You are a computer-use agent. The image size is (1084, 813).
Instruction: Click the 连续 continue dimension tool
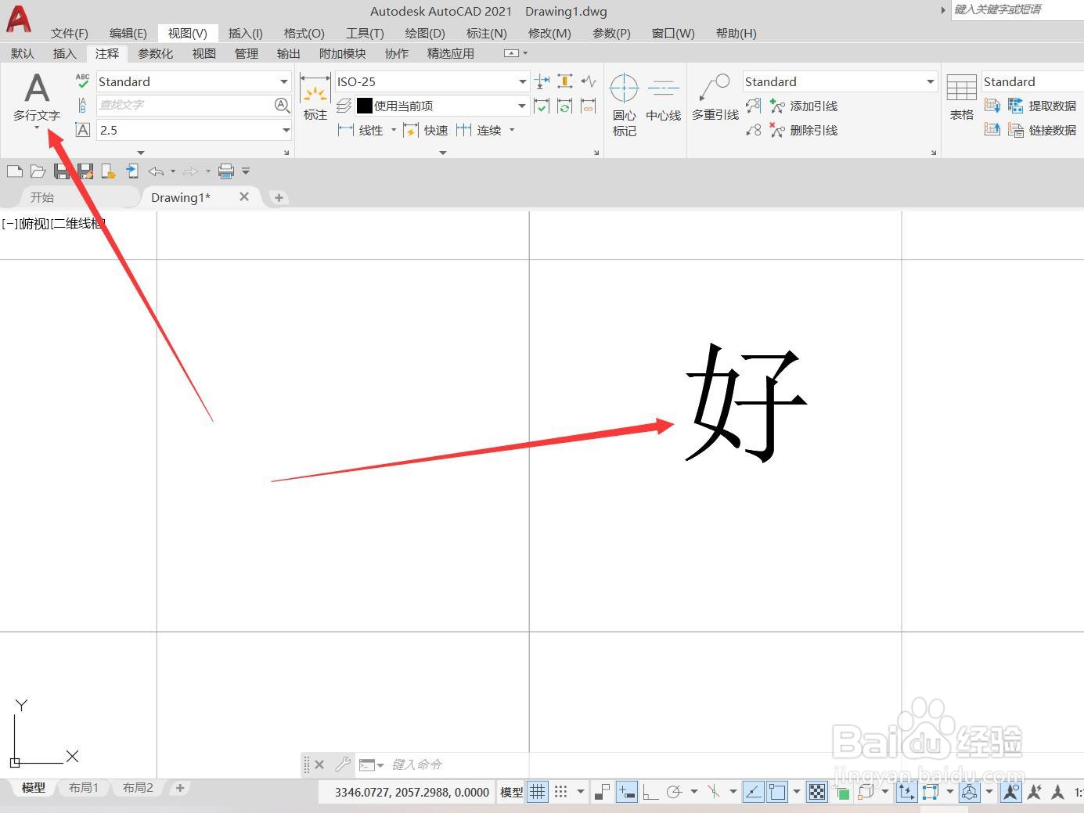tap(479, 130)
